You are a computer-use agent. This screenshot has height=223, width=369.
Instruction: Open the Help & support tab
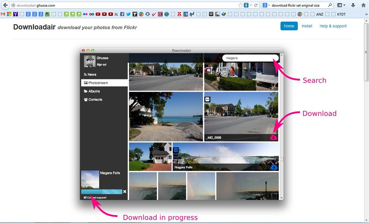click(333, 26)
